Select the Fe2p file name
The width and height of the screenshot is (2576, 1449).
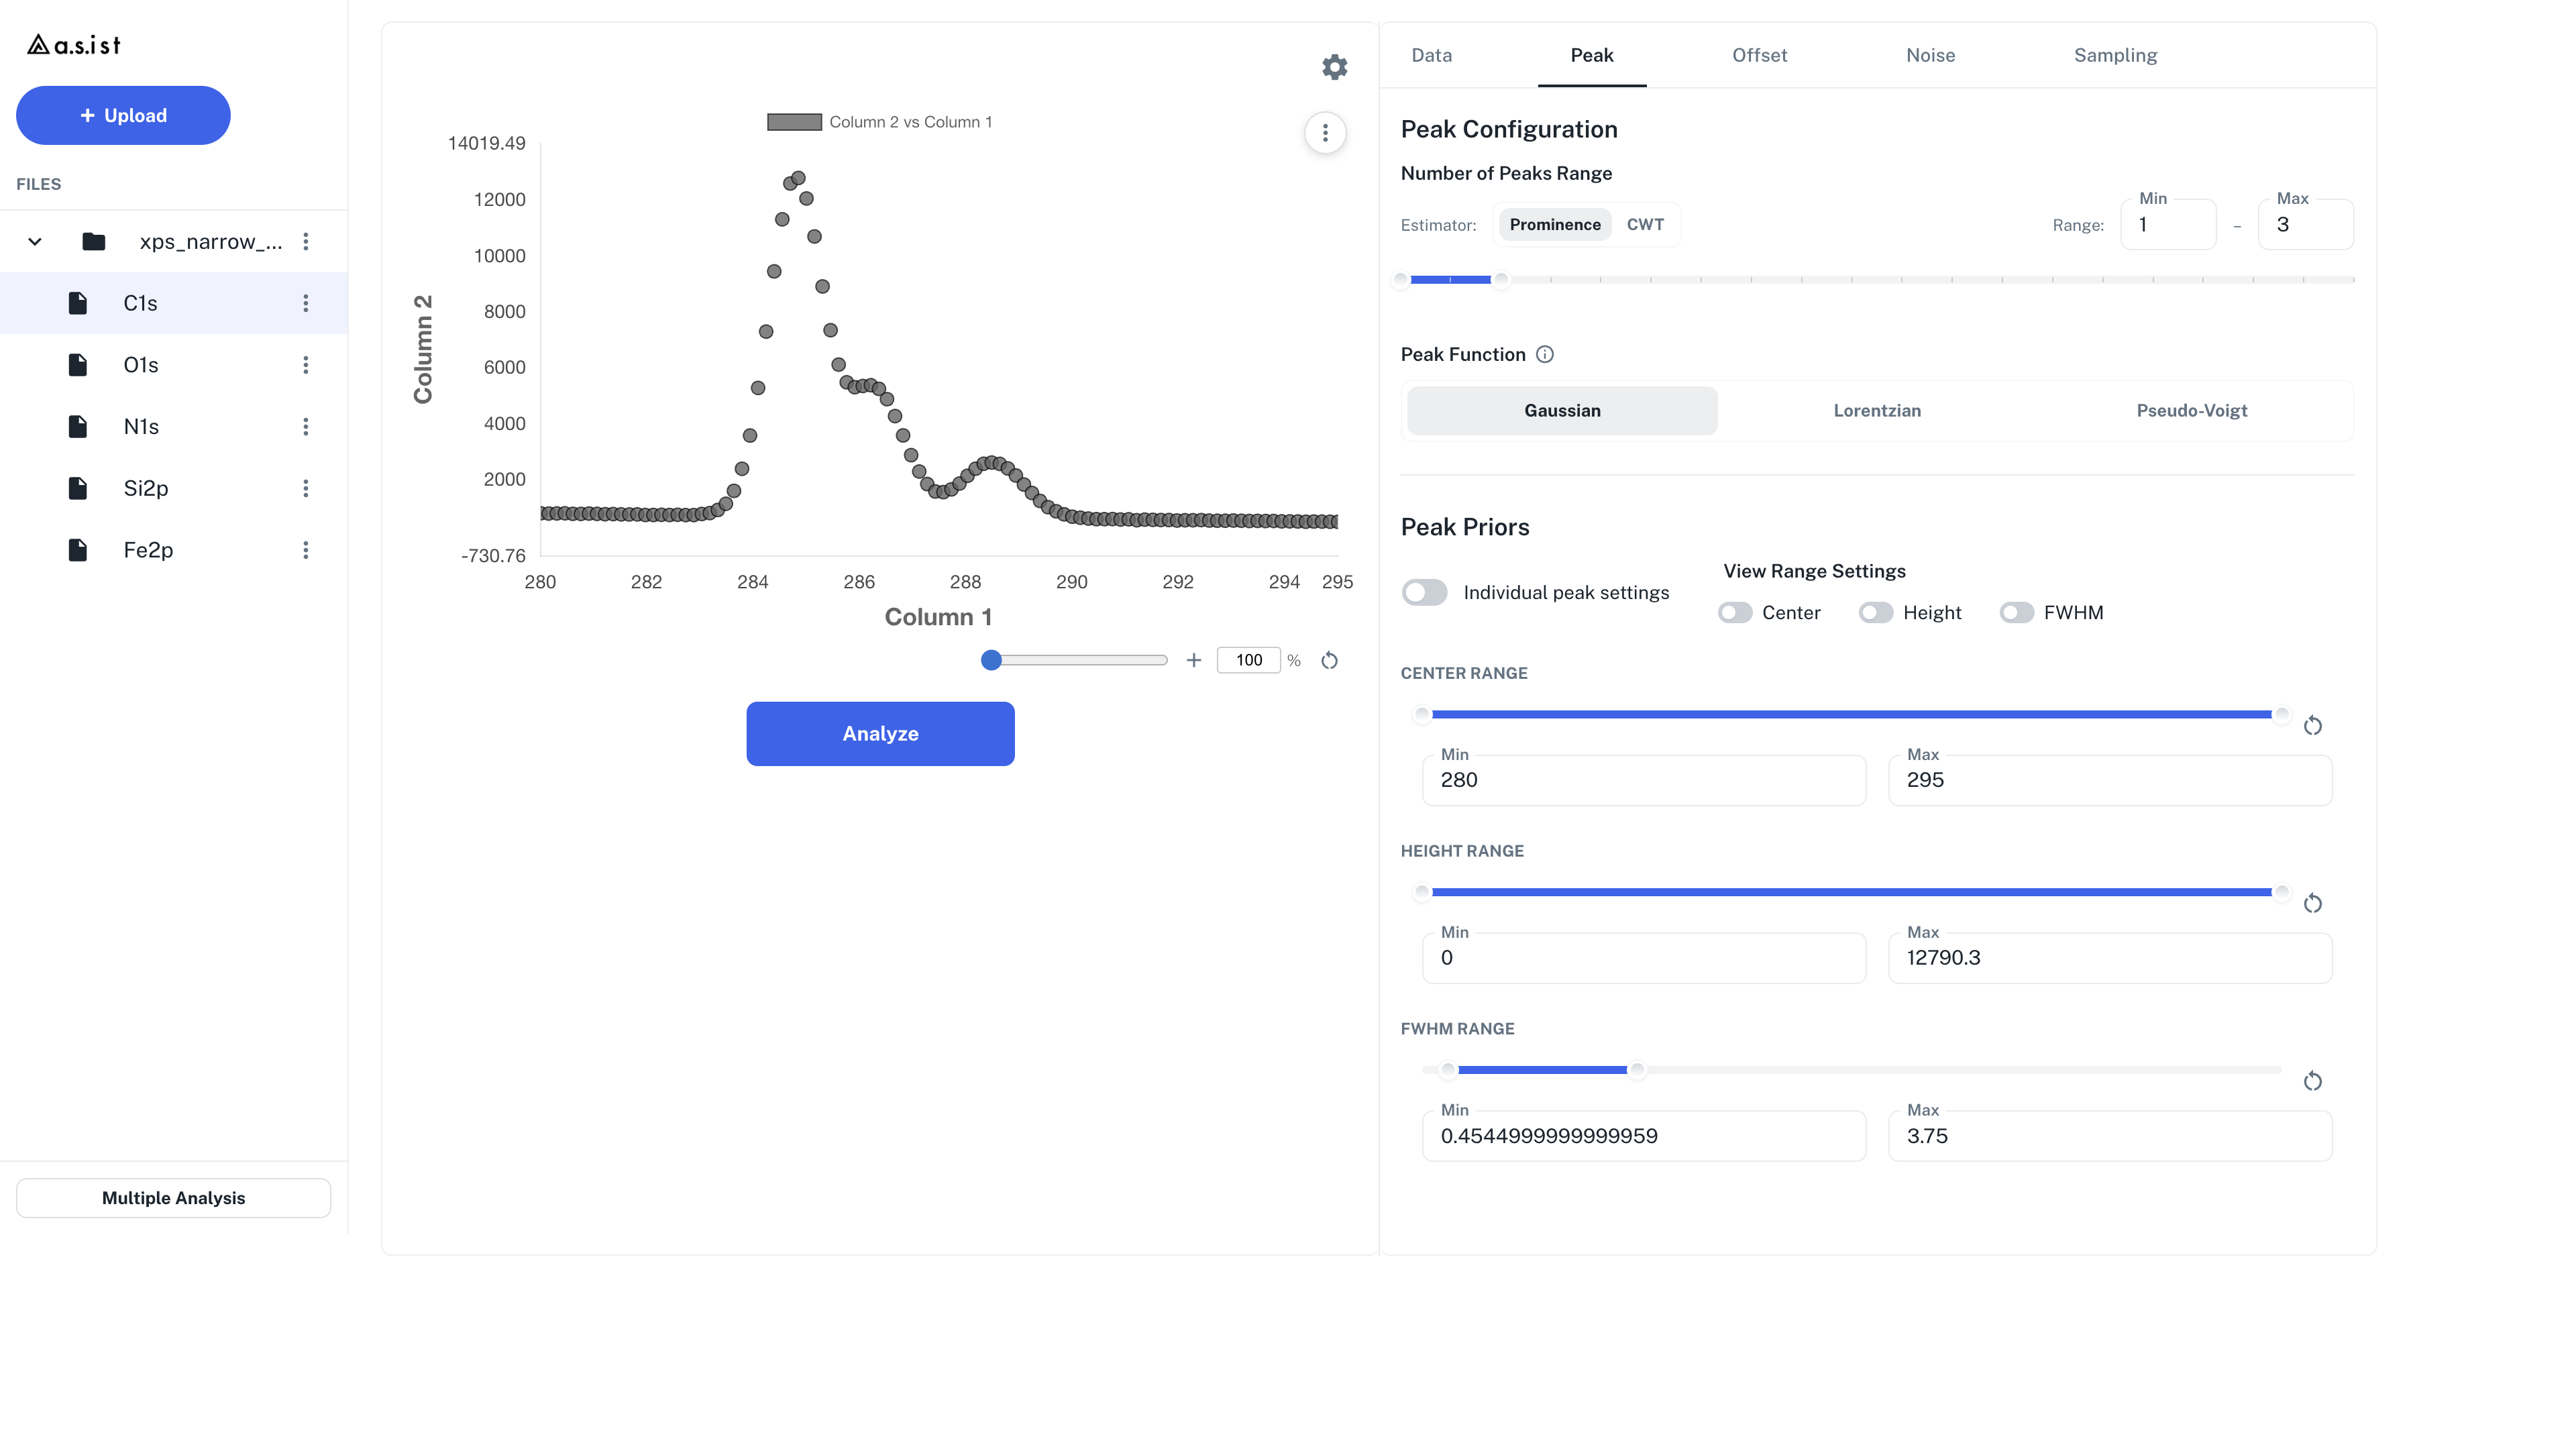[x=148, y=550]
